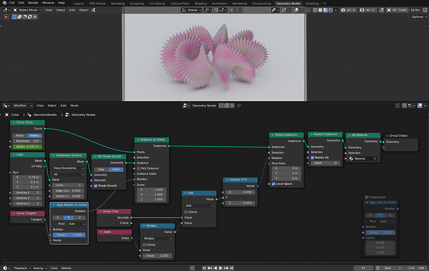Screen dimensions: 429x271
Task: Switch to the Scripting workspace tab
Action: pyautogui.click(x=312, y=4)
